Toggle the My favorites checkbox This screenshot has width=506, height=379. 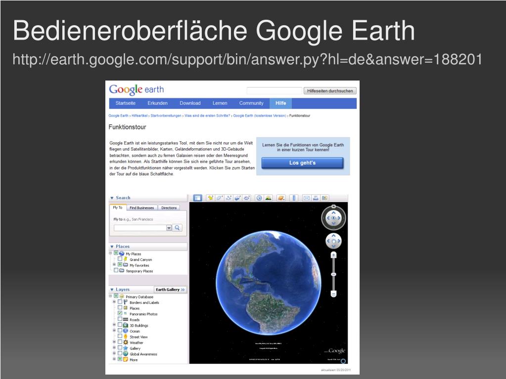(120, 264)
